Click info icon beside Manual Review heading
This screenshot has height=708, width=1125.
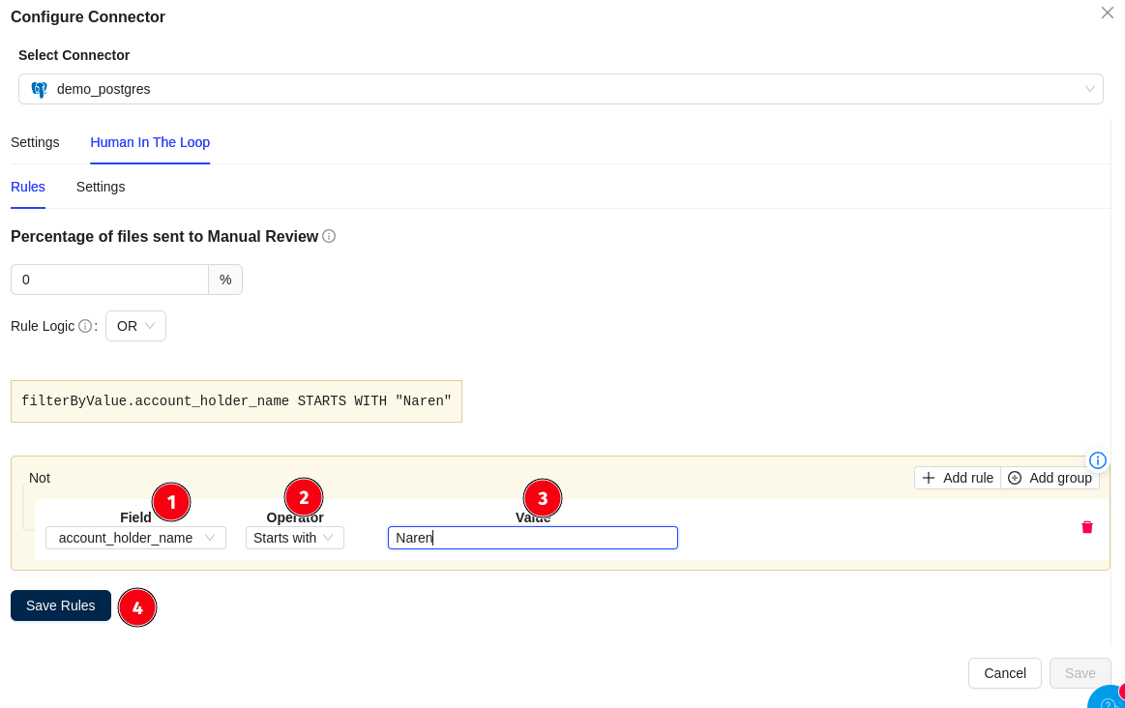tap(329, 236)
